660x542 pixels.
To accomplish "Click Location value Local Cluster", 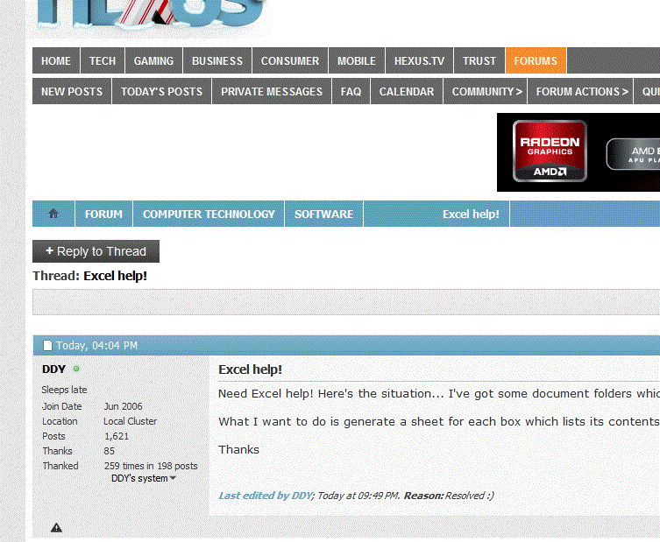I will [130, 421].
